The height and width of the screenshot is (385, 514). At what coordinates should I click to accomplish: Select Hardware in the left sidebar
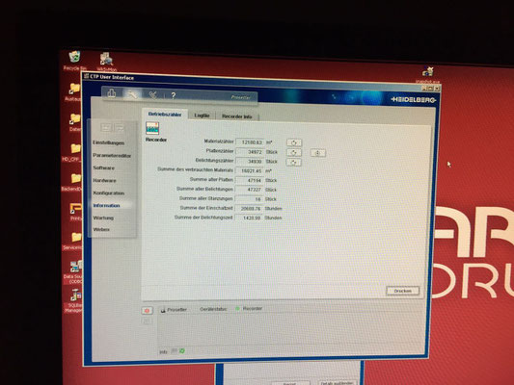click(104, 181)
